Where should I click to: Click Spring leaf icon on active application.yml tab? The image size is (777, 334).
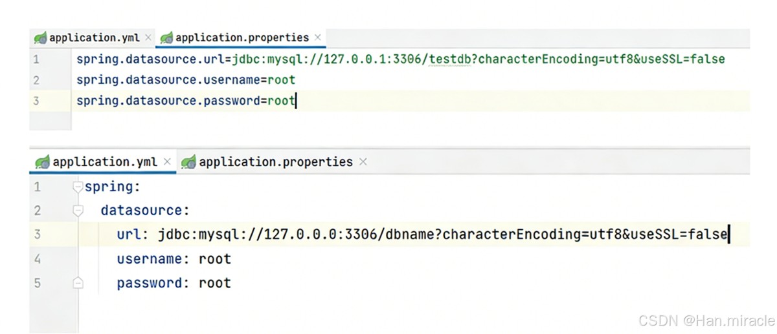click(x=43, y=162)
